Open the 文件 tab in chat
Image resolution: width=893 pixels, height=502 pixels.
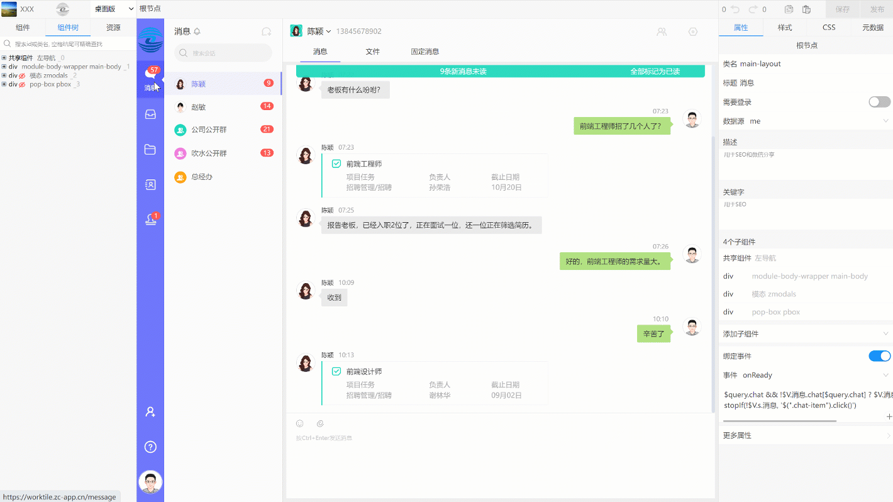pyautogui.click(x=373, y=52)
